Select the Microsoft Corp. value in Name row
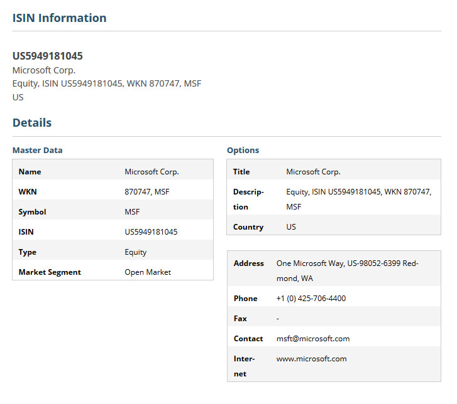This screenshot has width=457, height=404. click(151, 172)
